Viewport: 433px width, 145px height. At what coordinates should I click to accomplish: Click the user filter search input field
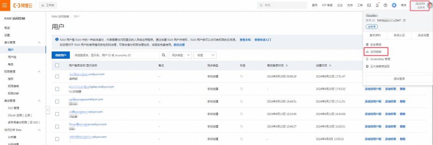(115, 55)
